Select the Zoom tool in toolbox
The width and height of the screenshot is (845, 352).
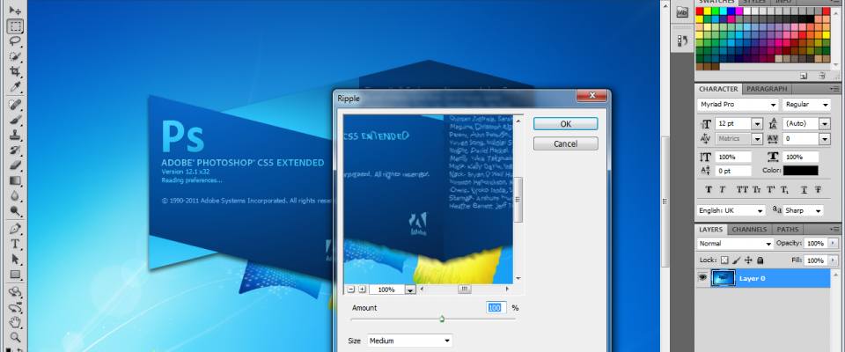click(x=15, y=337)
